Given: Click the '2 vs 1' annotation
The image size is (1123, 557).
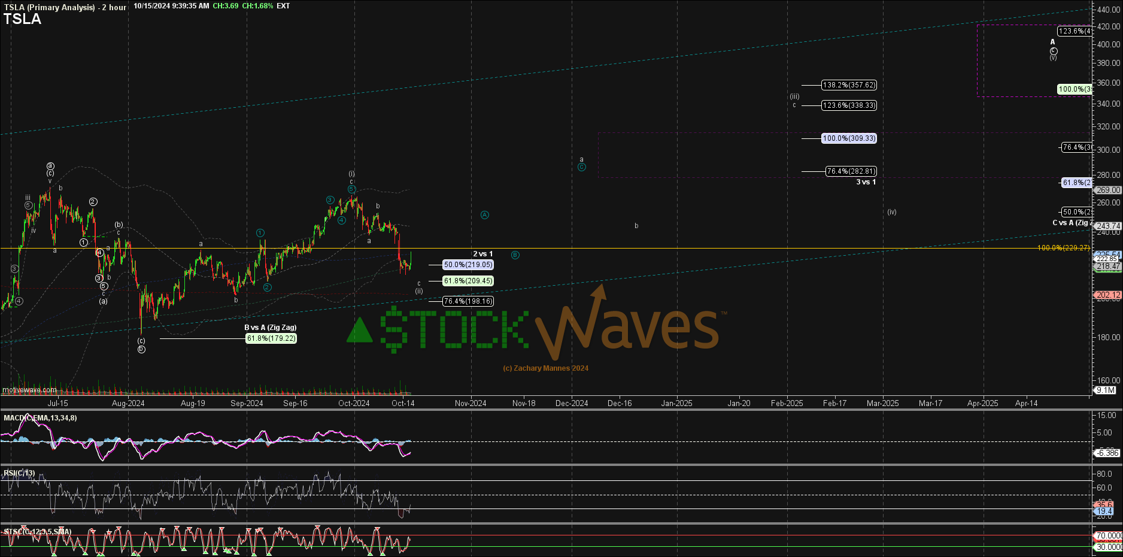Looking at the screenshot, I should pos(482,254).
